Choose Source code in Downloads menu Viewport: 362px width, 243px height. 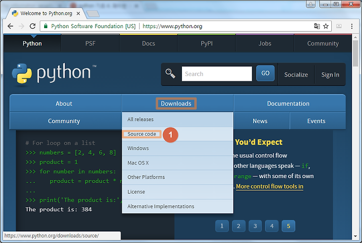point(177,134)
